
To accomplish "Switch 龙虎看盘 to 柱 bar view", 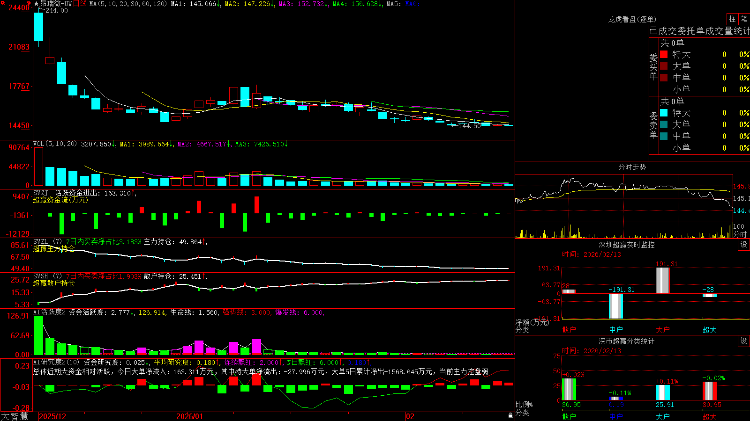I will tap(732, 19).
